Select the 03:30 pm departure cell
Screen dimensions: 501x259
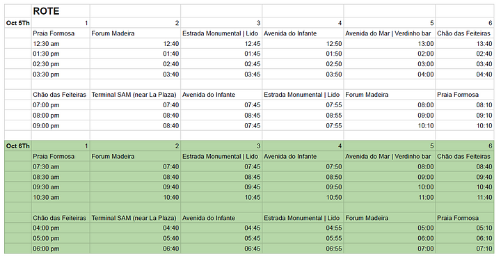[x=61, y=74]
